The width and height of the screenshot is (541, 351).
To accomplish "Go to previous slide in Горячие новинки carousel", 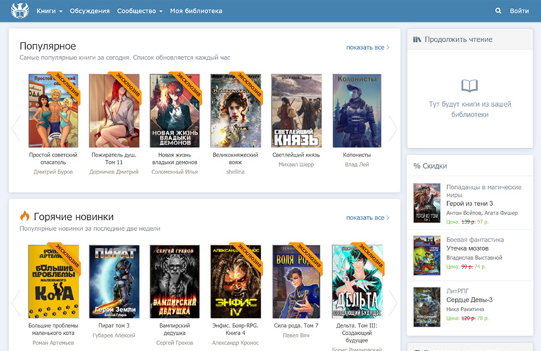I will pyautogui.click(x=16, y=303).
